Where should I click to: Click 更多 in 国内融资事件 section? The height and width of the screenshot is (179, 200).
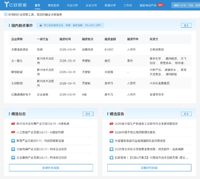pos(186,25)
